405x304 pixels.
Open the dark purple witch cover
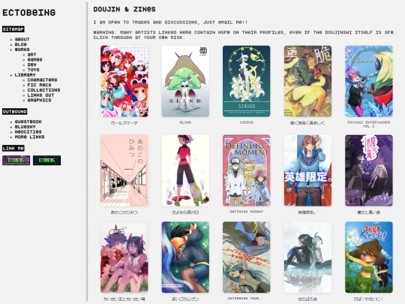coord(369,170)
